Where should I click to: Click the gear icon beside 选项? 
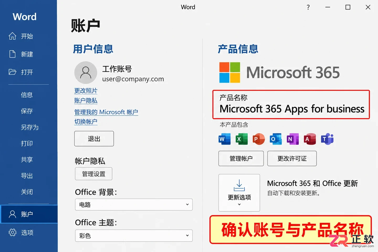pyautogui.click(x=12, y=232)
